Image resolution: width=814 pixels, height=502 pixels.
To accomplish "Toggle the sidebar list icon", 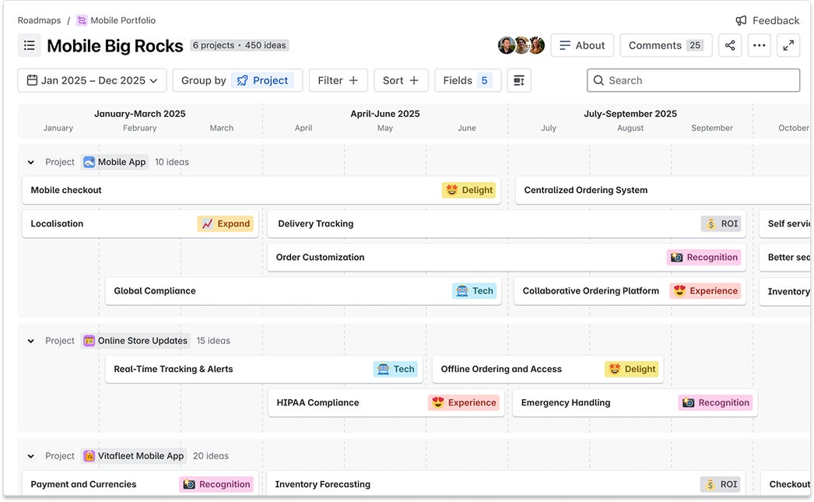I will [x=30, y=45].
